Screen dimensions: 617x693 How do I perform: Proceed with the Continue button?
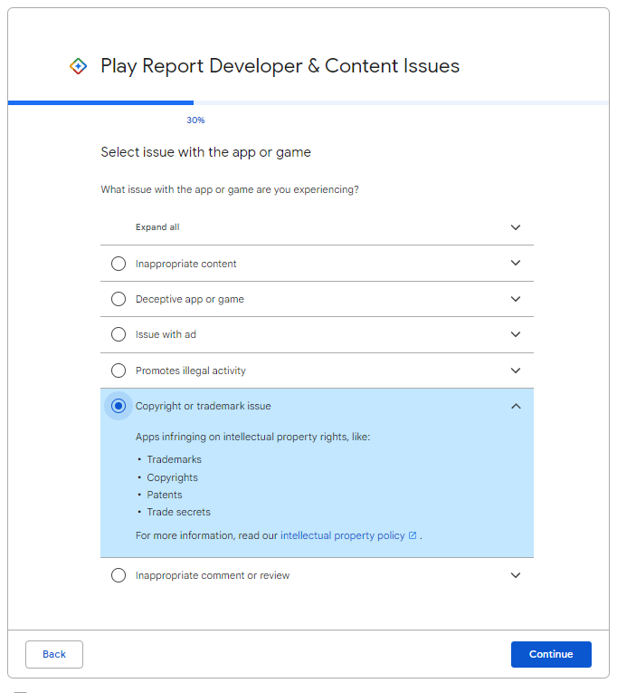tap(551, 654)
